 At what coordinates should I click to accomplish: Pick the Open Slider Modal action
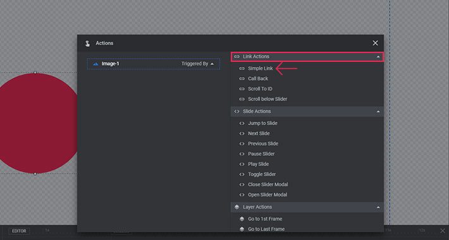coord(268,195)
